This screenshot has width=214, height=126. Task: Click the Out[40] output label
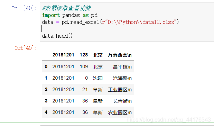click(x=26, y=48)
